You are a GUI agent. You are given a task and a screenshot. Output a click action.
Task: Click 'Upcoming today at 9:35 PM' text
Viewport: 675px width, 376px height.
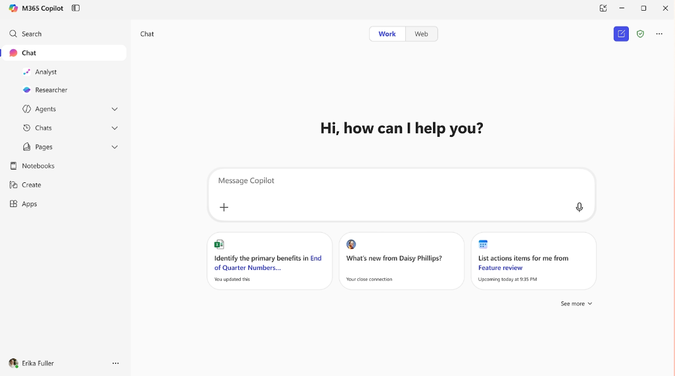[x=508, y=279]
